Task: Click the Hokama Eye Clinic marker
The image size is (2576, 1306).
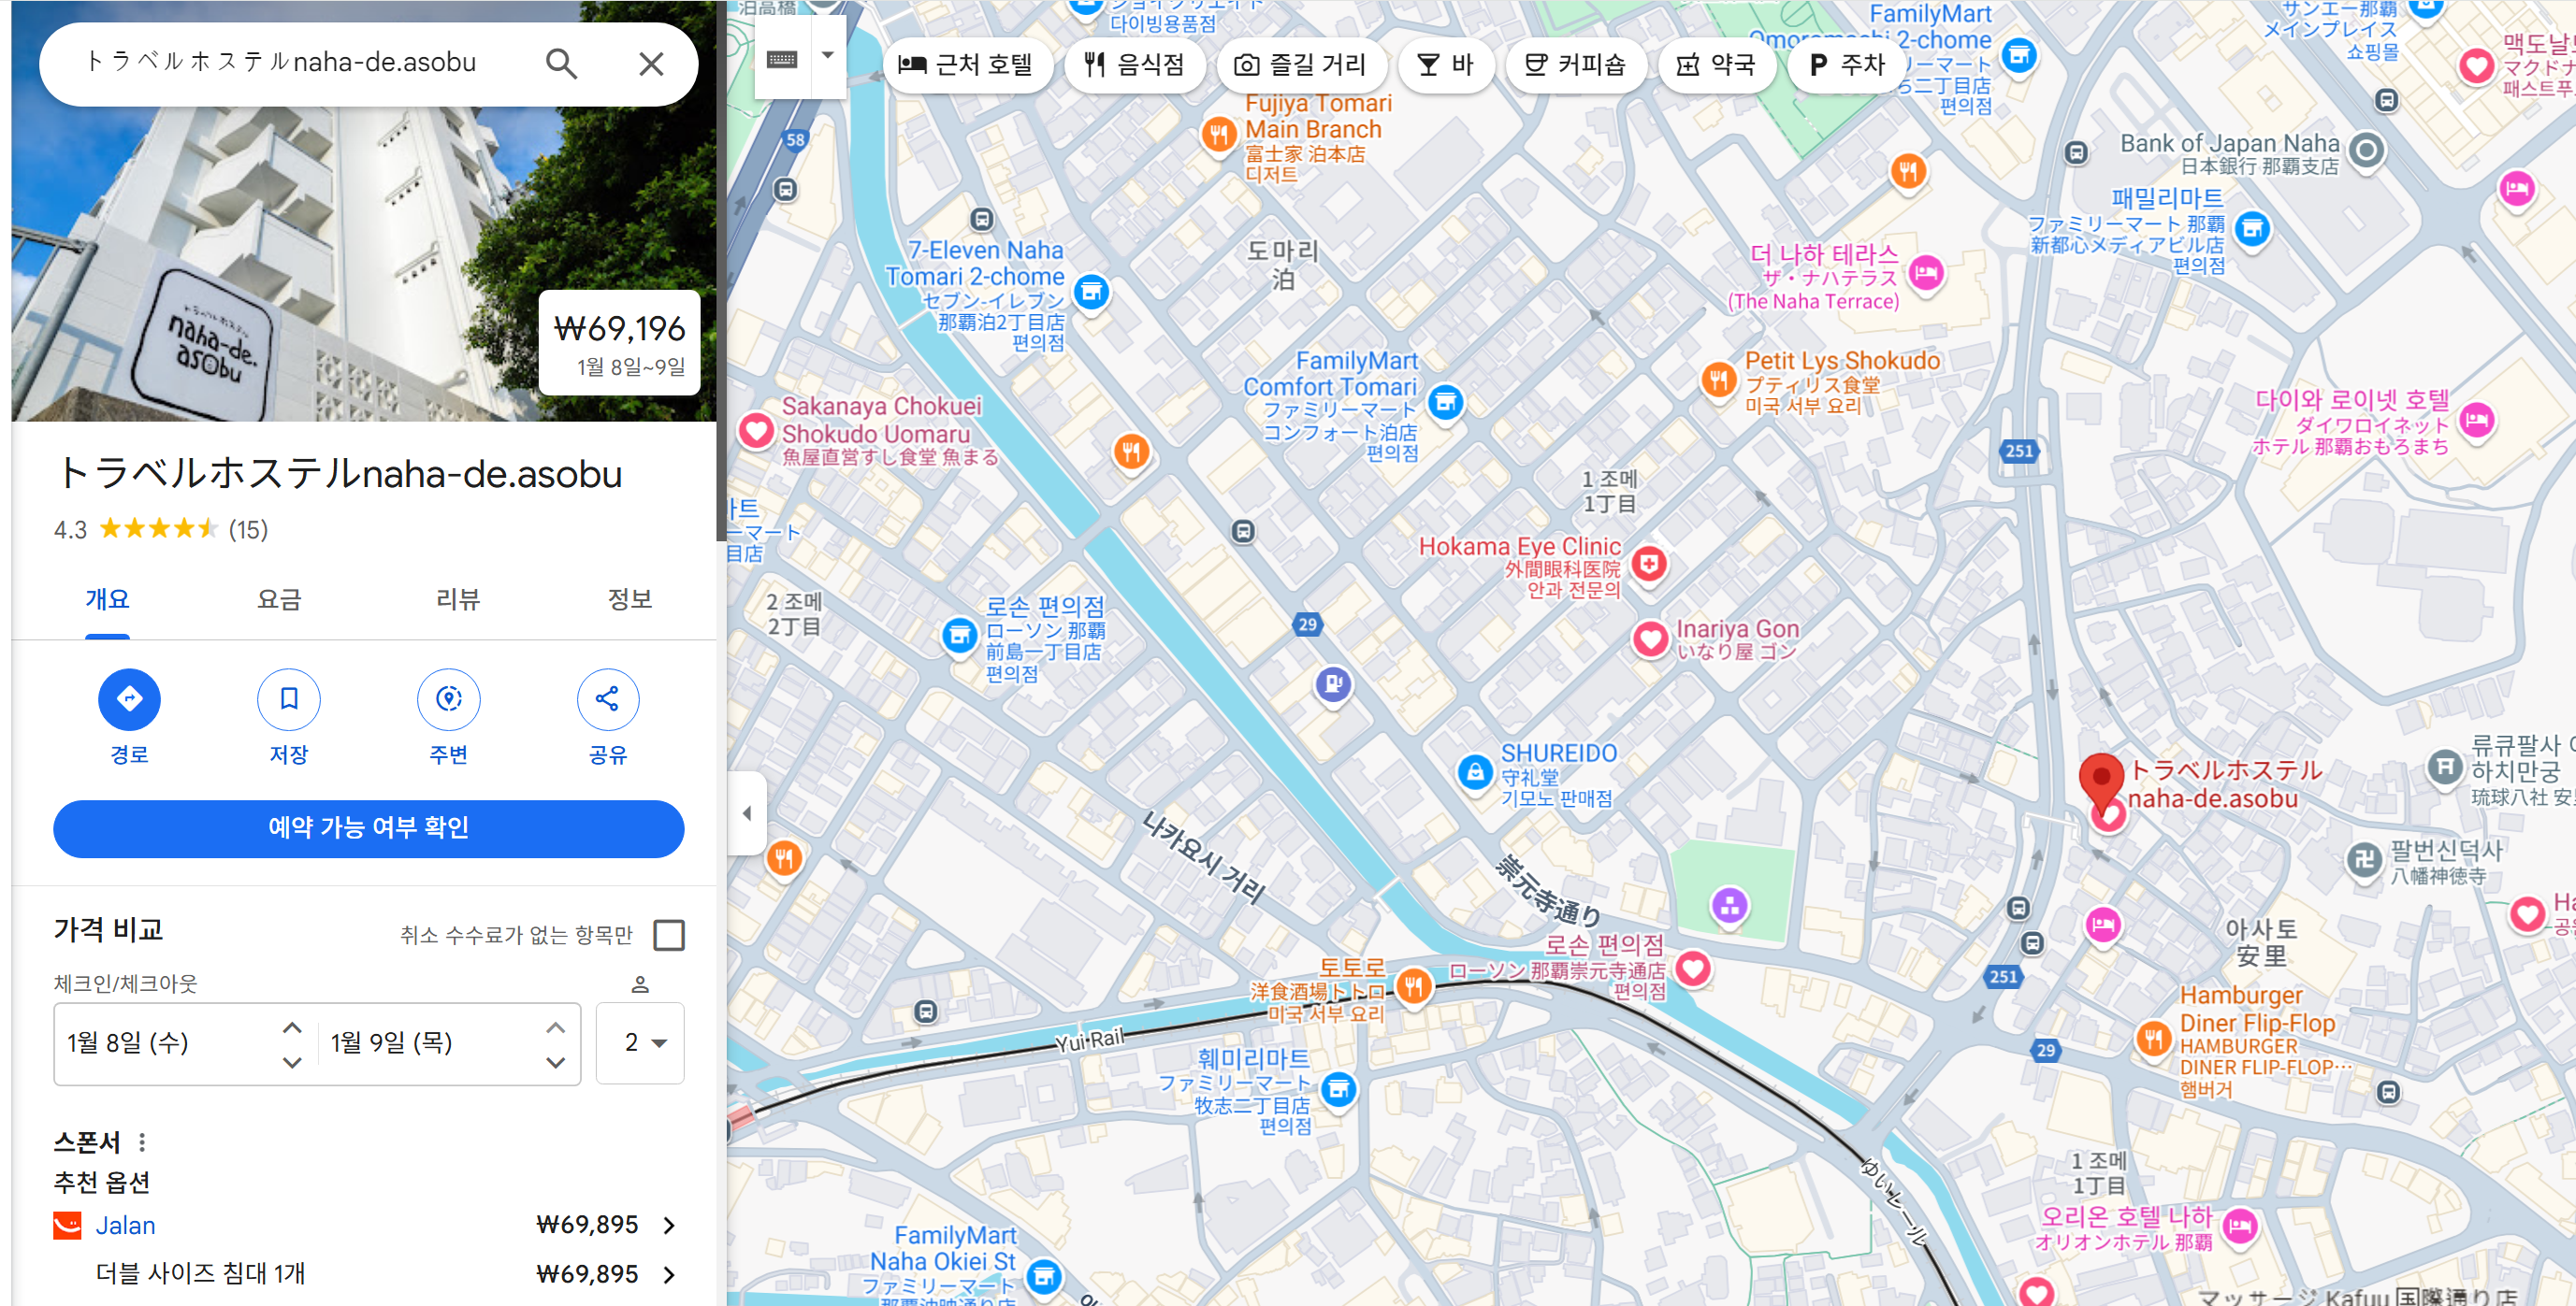Action: (x=1648, y=564)
